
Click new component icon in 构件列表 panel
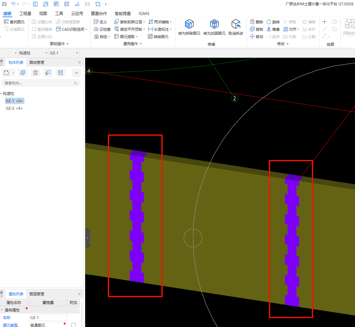click(6, 73)
